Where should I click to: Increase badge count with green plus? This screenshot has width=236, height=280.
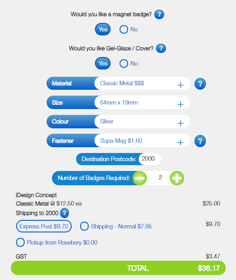click(x=177, y=178)
